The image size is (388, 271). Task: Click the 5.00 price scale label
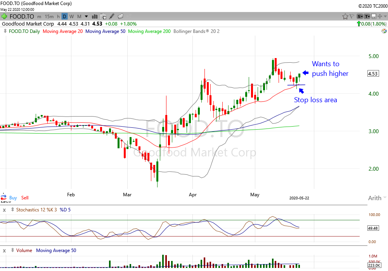click(x=373, y=56)
